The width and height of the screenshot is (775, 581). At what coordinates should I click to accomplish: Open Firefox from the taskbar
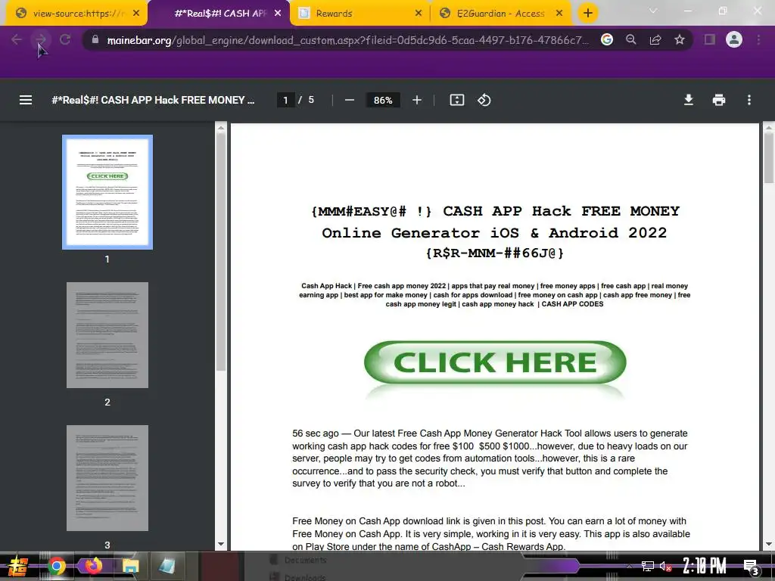click(93, 566)
